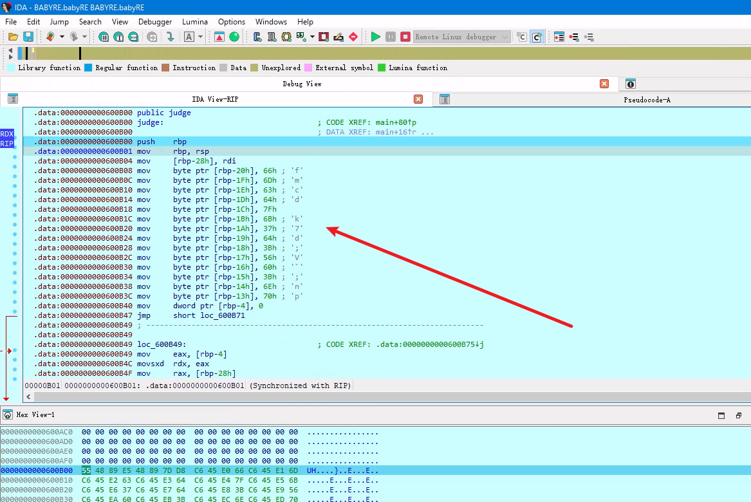
Task: Click the open file folder icon
Action: click(13, 37)
